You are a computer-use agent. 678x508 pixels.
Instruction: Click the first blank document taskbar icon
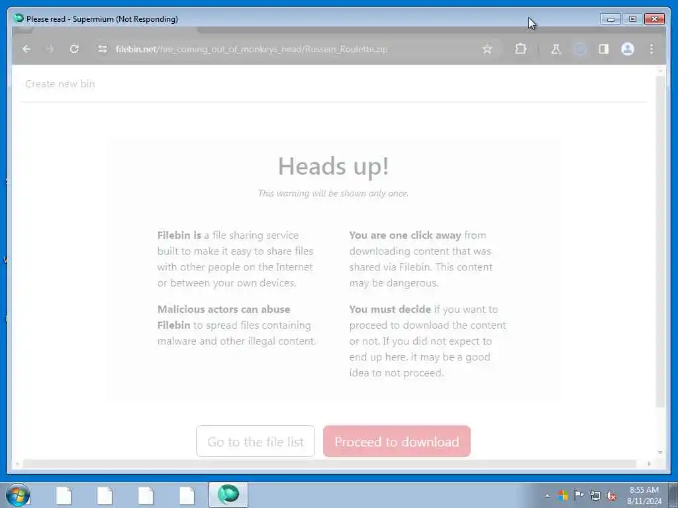pos(64,495)
